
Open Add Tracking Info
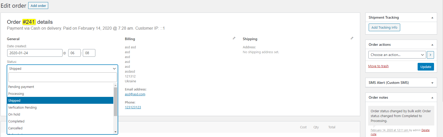384,27
